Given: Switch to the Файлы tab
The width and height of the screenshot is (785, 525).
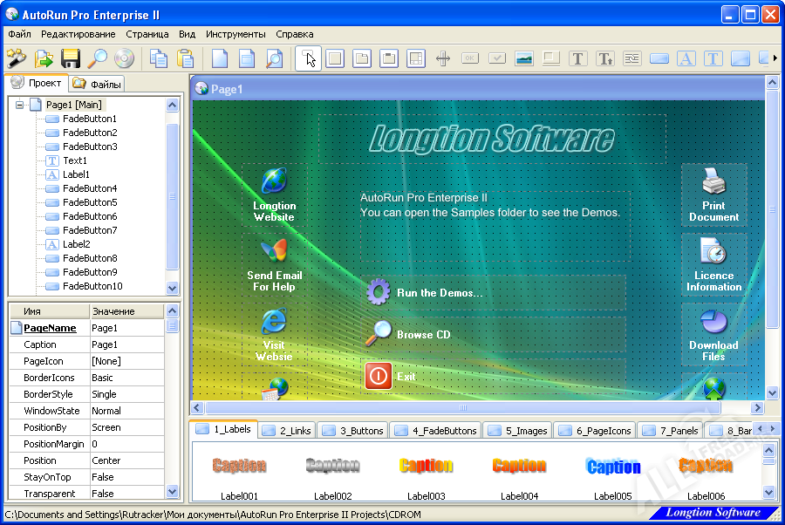Looking at the screenshot, I should pyautogui.click(x=98, y=84).
